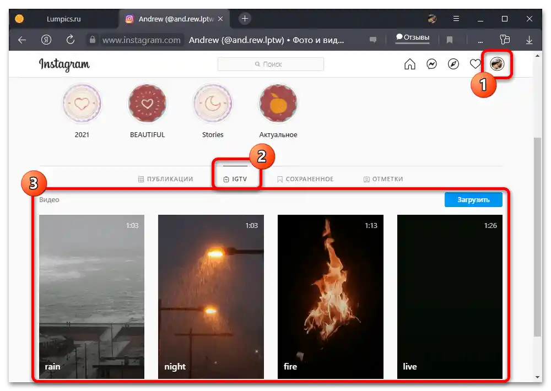
Task: Reload the Instagram page
Action: [71, 40]
